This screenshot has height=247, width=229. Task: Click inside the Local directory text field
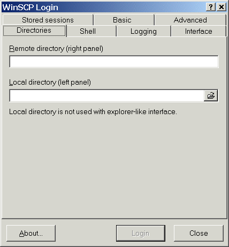106,95
